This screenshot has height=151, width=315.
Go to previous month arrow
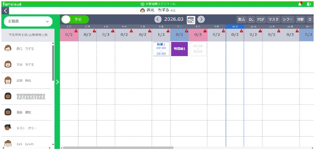pos(158,20)
